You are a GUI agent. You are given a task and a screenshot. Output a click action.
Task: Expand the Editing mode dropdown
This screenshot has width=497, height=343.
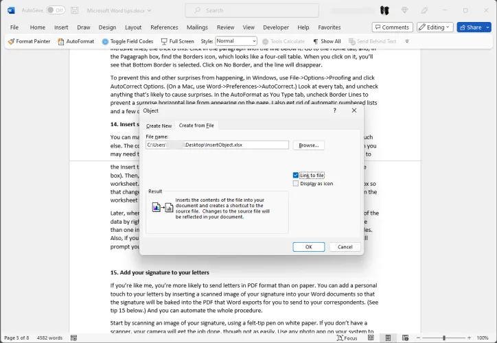point(435,27)
